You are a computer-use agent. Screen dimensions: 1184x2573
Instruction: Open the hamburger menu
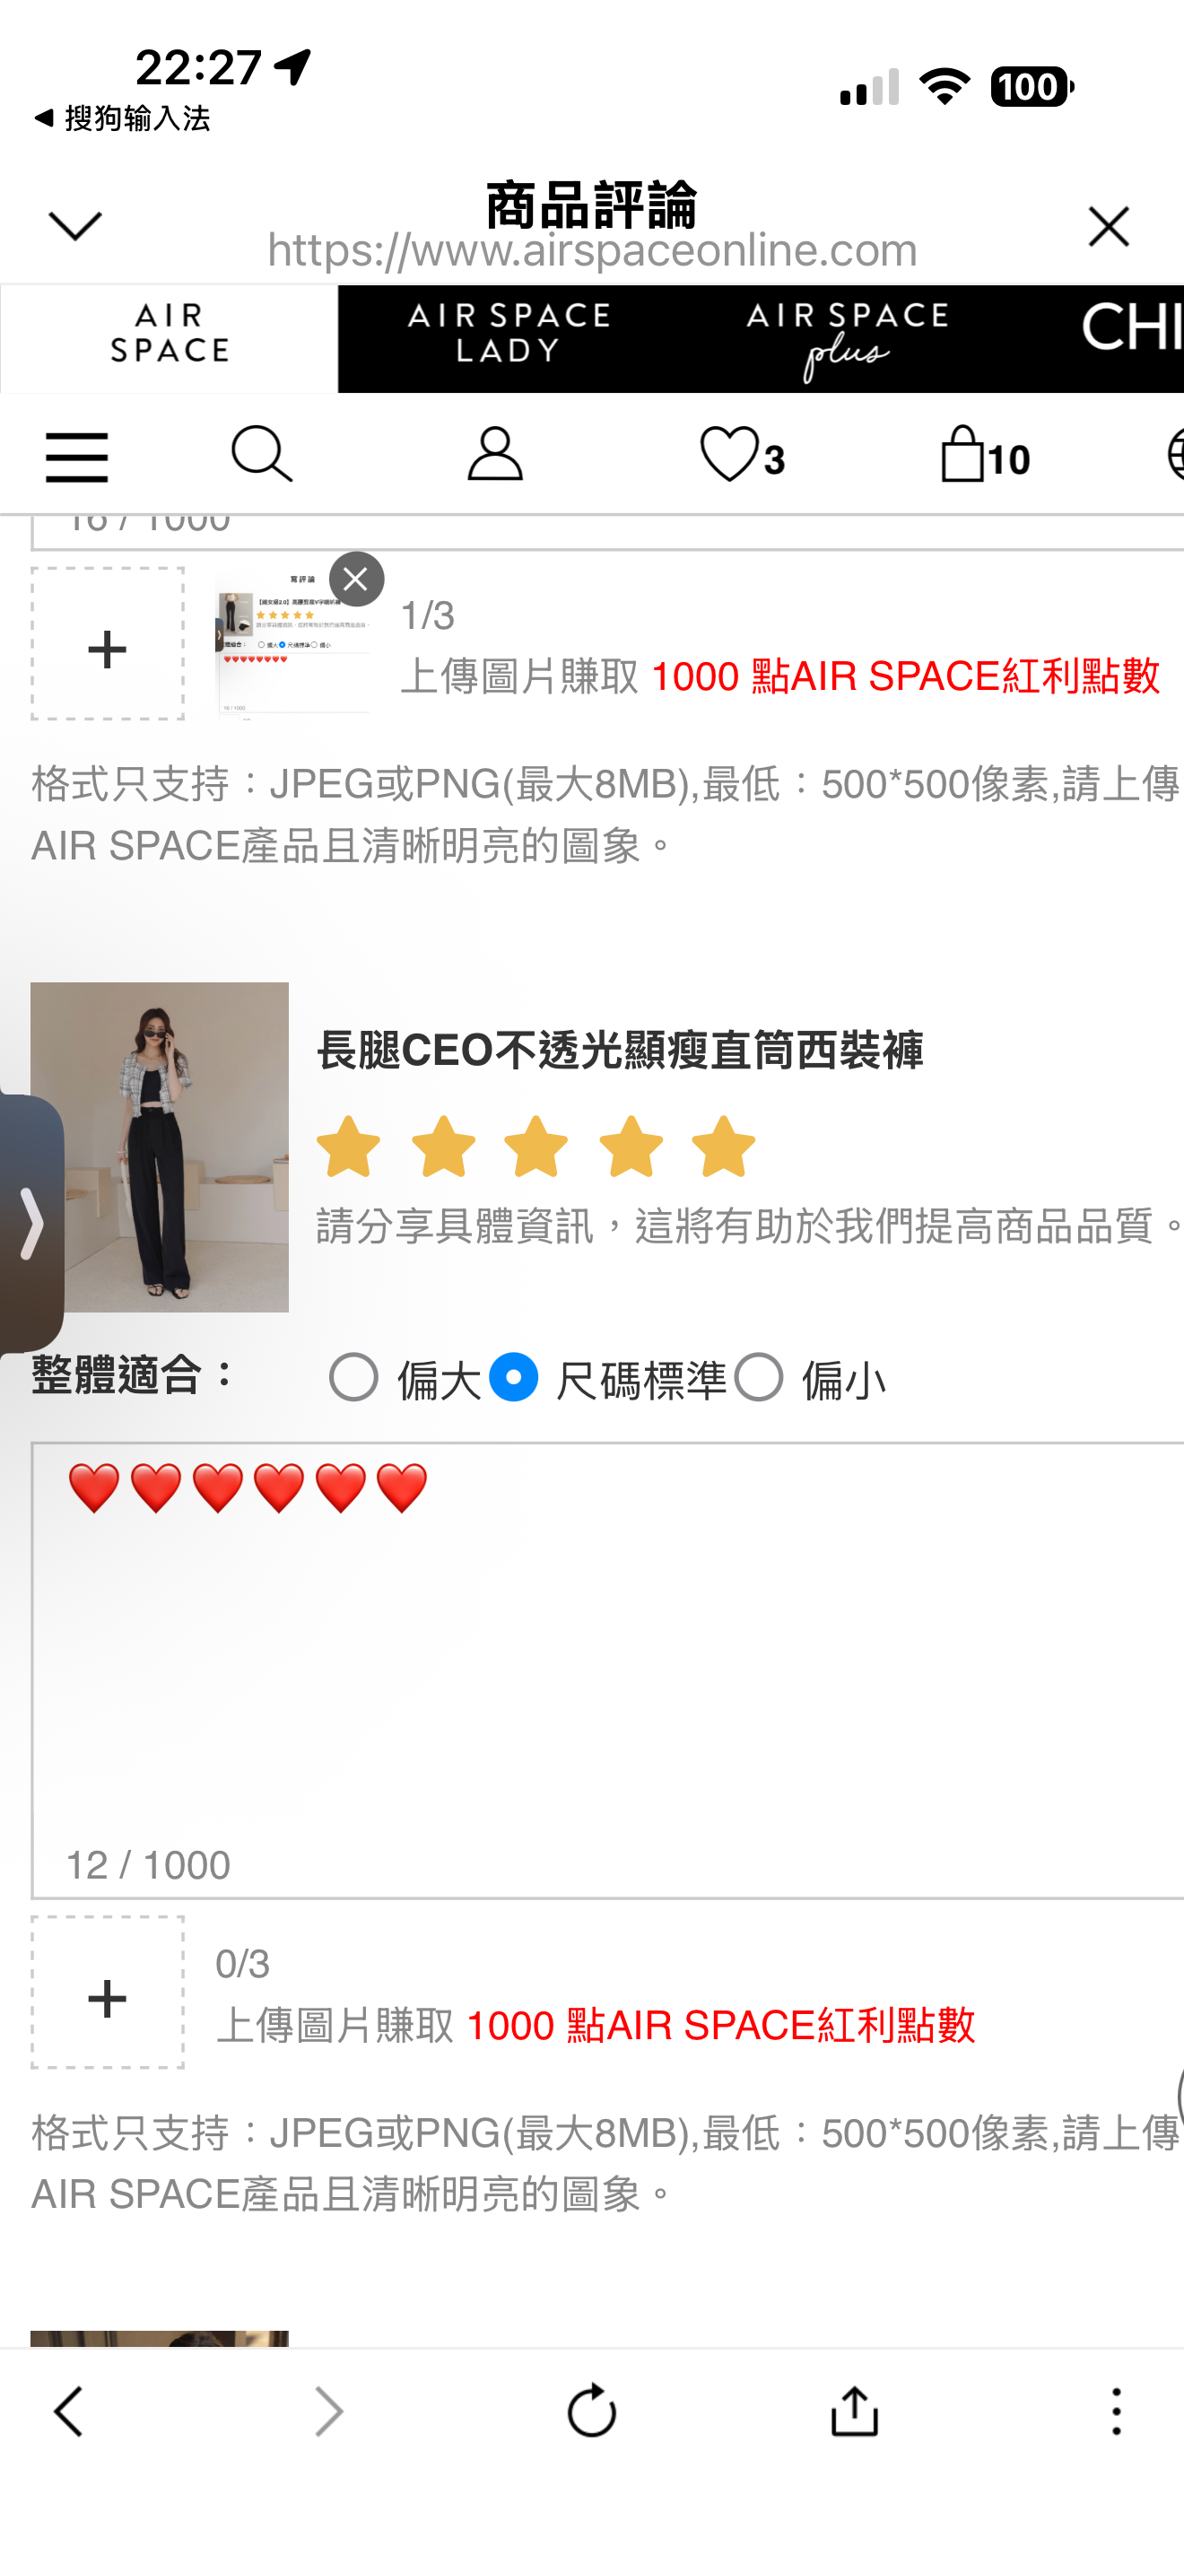pyautogui.click(x=77, y=457)
